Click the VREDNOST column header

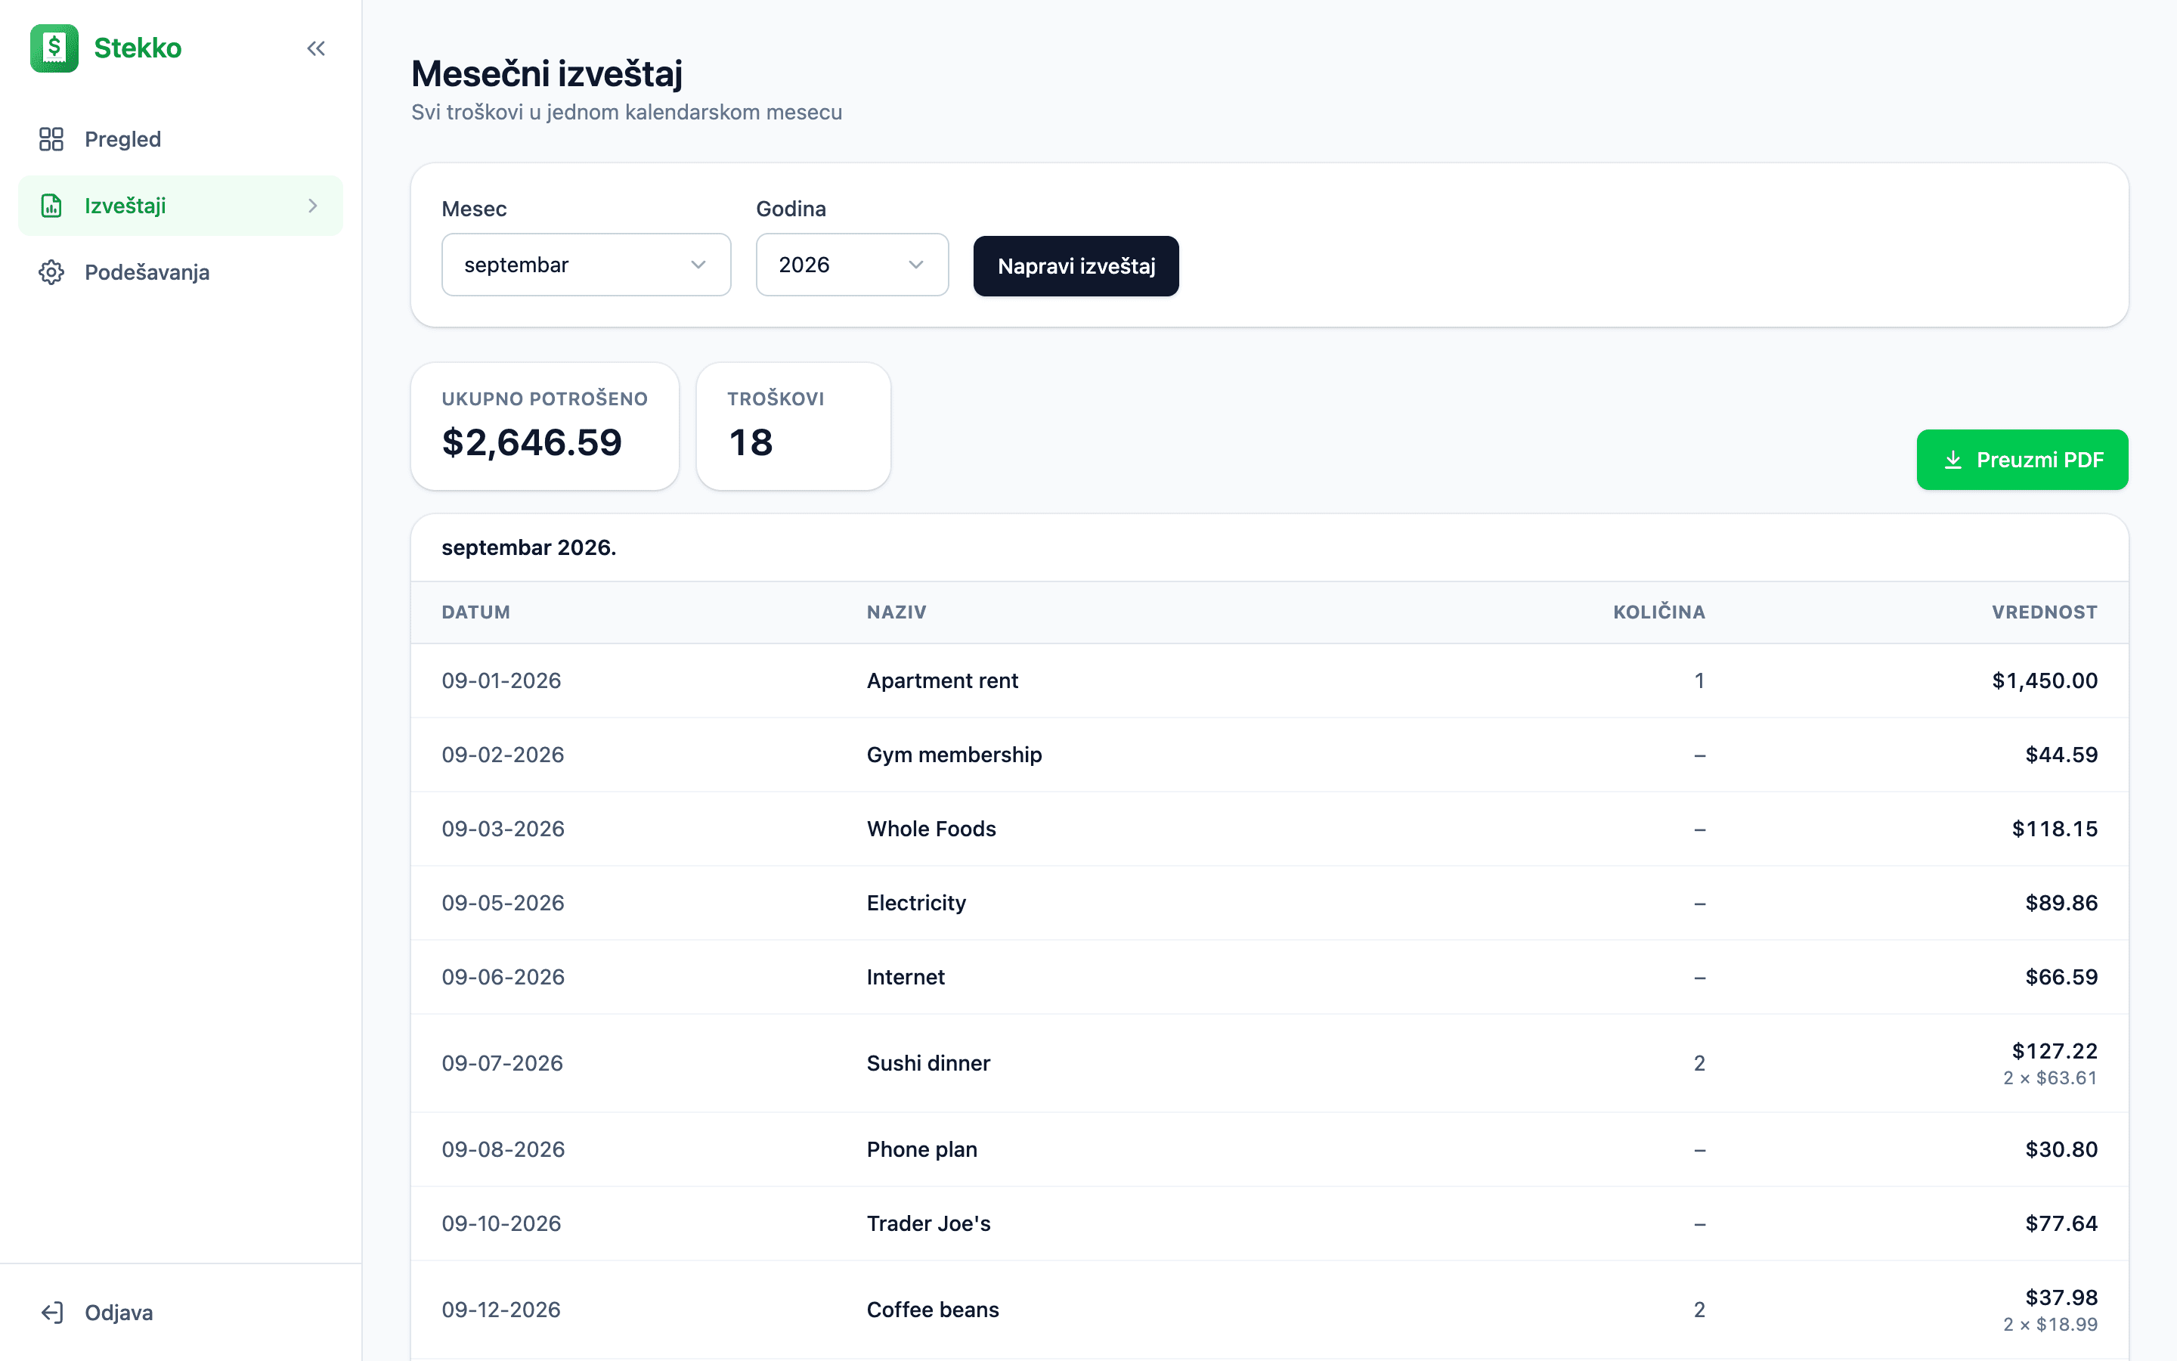2044,612
